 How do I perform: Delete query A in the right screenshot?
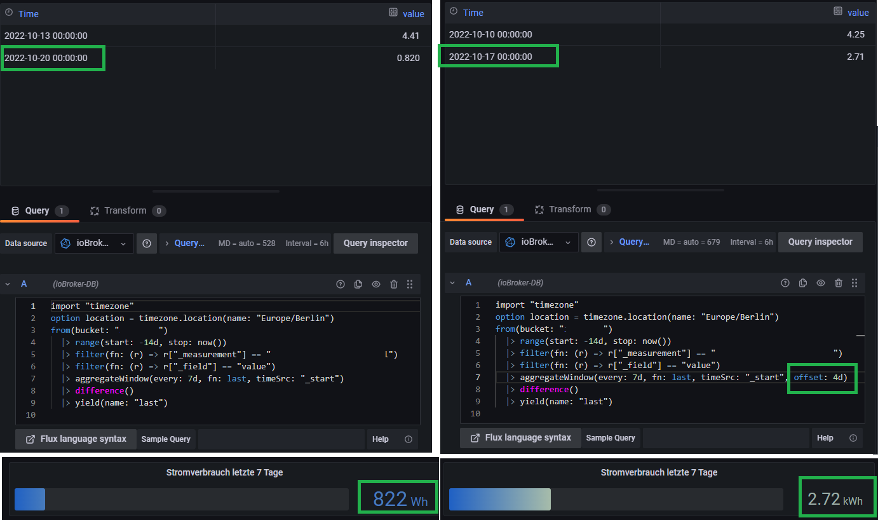(839, 283)
